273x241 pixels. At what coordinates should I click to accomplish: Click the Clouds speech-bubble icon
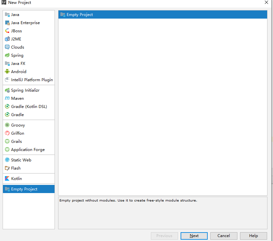pyautogui.click(x=7, y=47)
